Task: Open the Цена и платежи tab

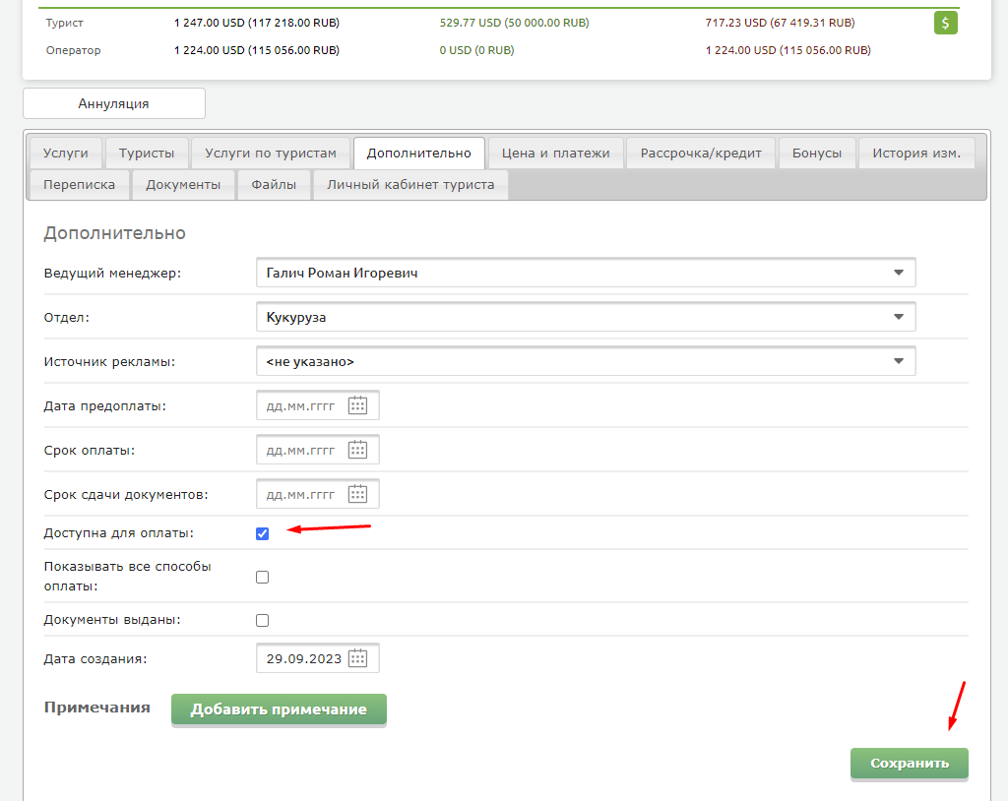Action: (x=556, y=153)
